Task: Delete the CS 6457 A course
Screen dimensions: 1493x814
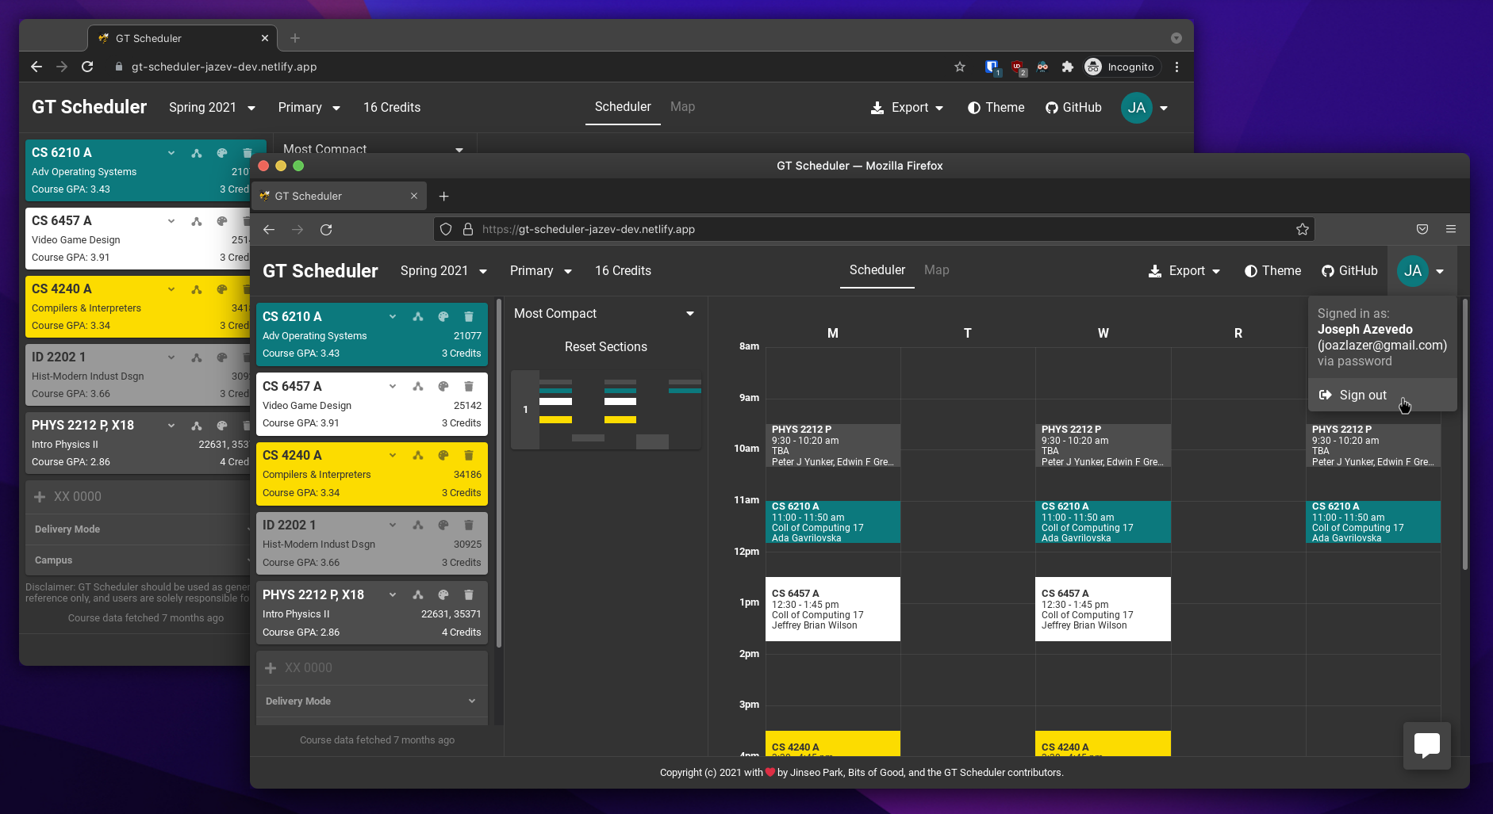Action: click(x=469, y=386)
